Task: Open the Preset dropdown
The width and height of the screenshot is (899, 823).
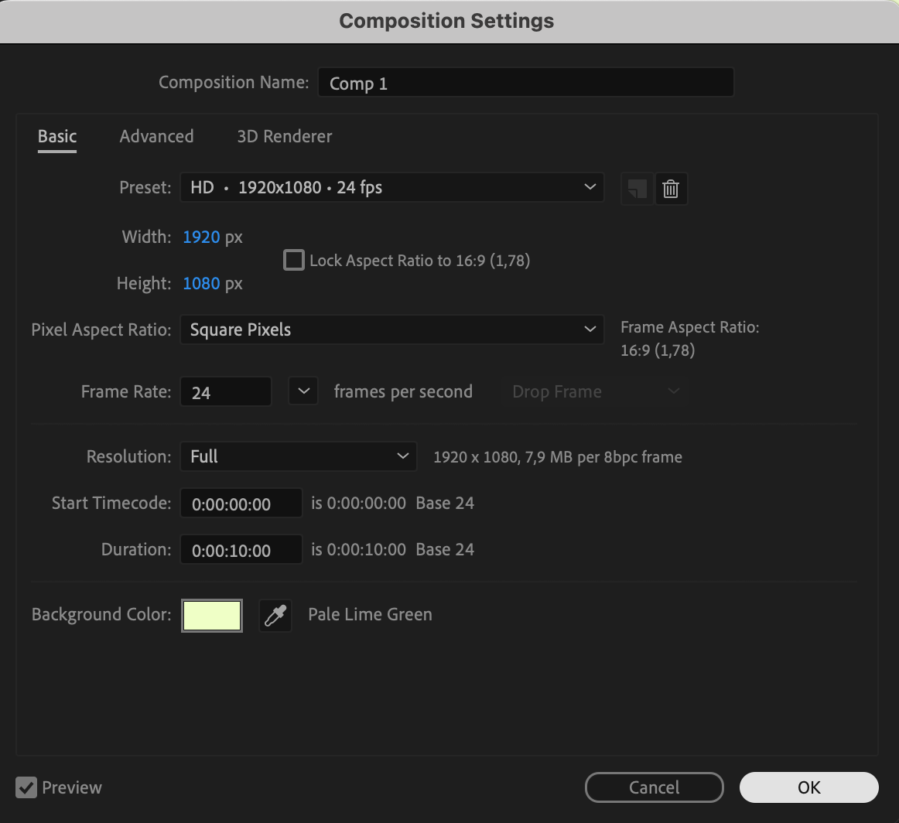Action: pos(391,187)
